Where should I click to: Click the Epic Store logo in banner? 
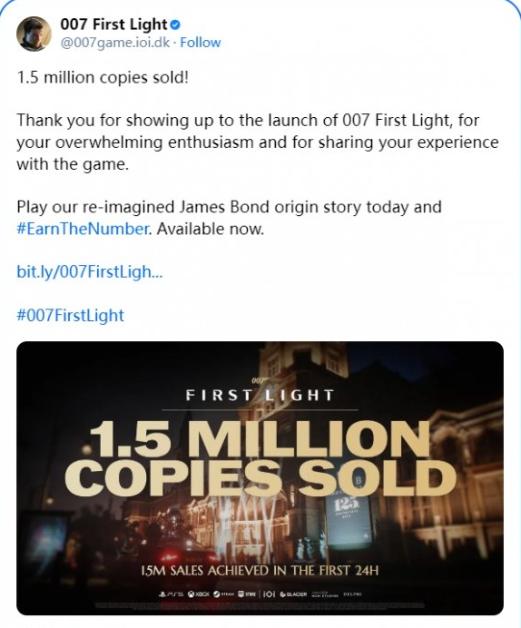tap(247, 594)
